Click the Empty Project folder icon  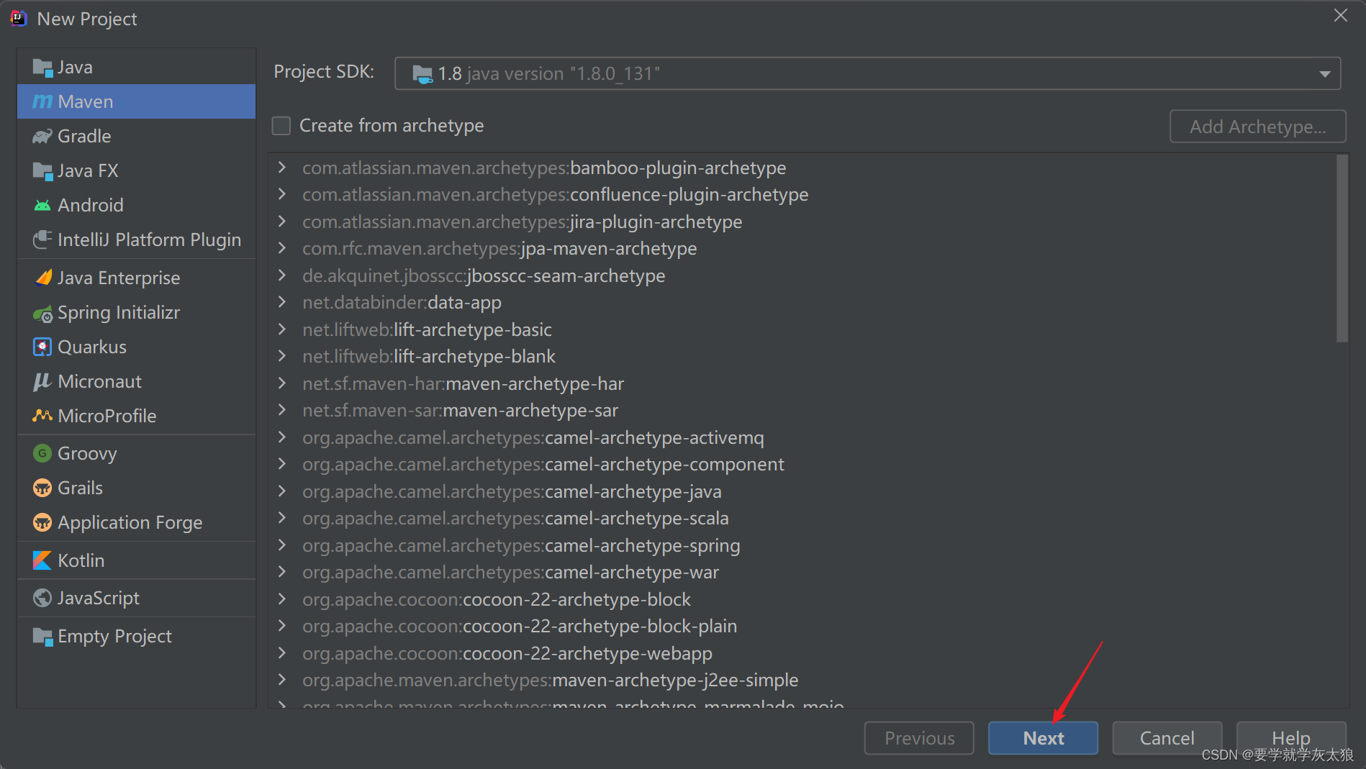pyautogui.click(x=42, y=637)
